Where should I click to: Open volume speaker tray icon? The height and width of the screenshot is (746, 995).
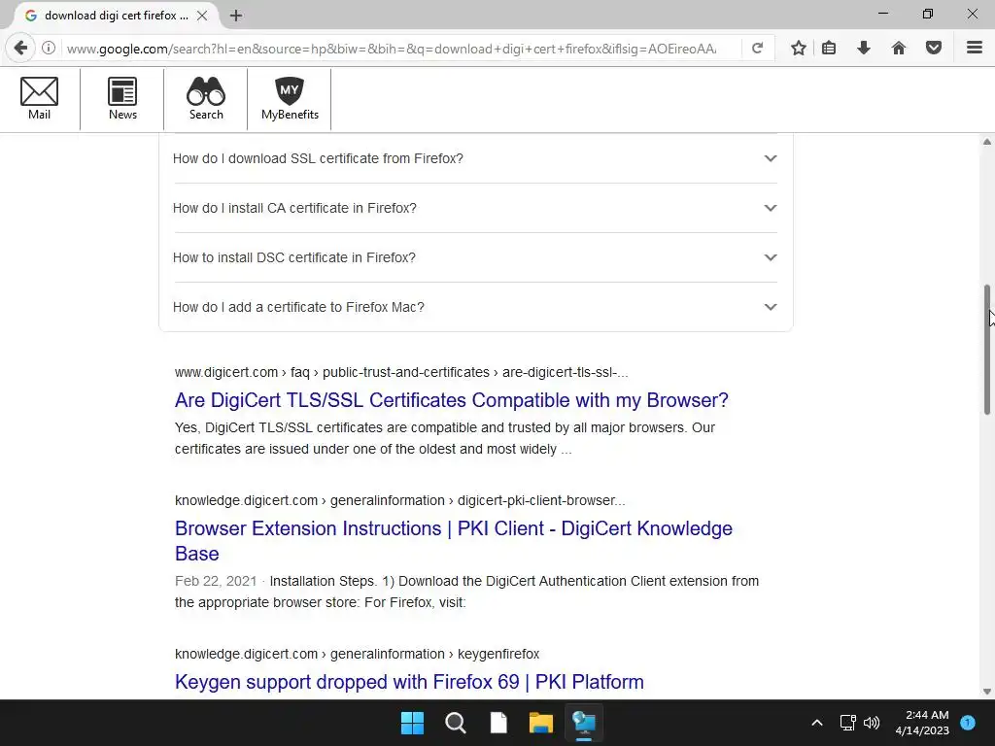[872, 723]
